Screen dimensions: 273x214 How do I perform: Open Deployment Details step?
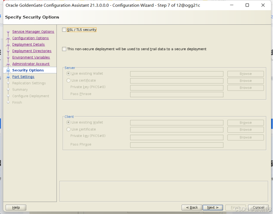(x=28, y=44)
